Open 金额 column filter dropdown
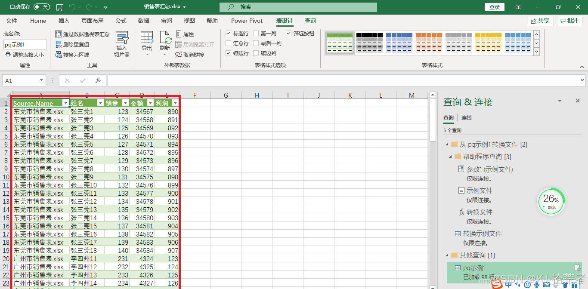The width and height of the screenshot is (588, 289). 150,103
